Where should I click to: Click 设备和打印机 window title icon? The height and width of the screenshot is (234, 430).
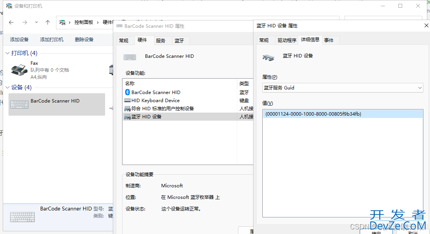(x=9, y=6)
